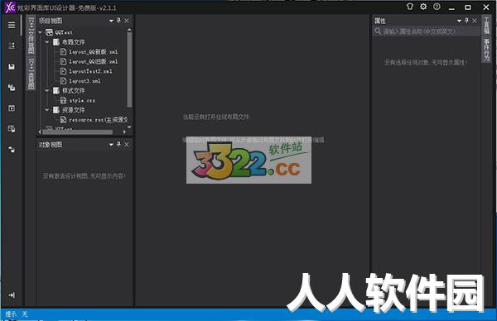Toggle pin on object view panel
The image size is (497, 321).
[x=118, y=144]
